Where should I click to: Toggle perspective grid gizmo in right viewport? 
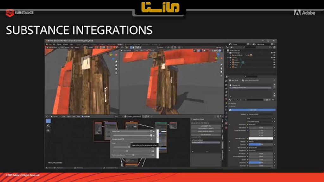(221, 76)
